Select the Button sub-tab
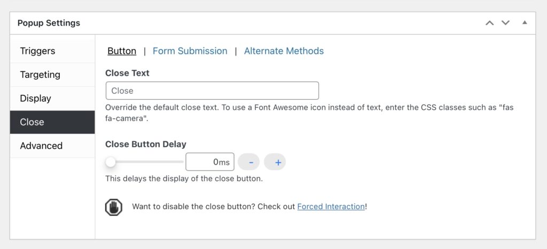 [122, 51]
